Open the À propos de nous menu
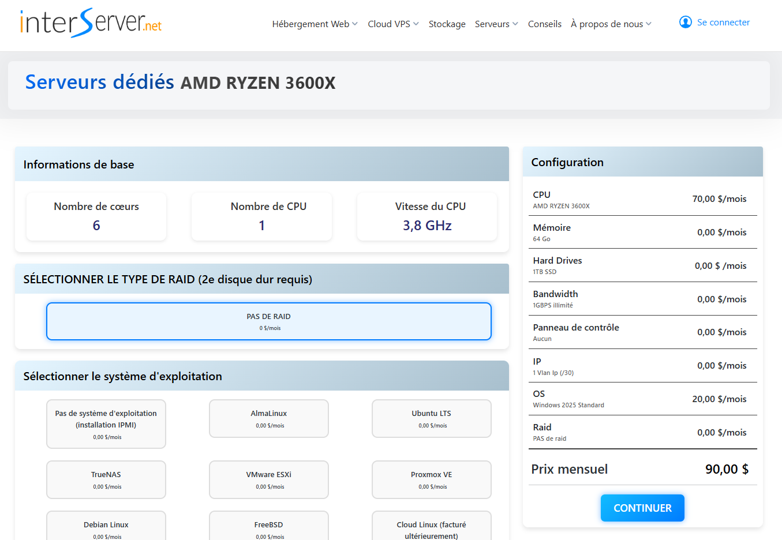Screen dimensions: 782x540 611,24
